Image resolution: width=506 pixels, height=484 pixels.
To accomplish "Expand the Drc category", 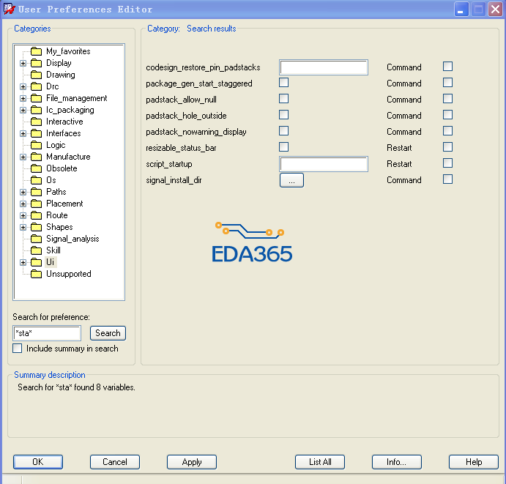I will 23,87.
